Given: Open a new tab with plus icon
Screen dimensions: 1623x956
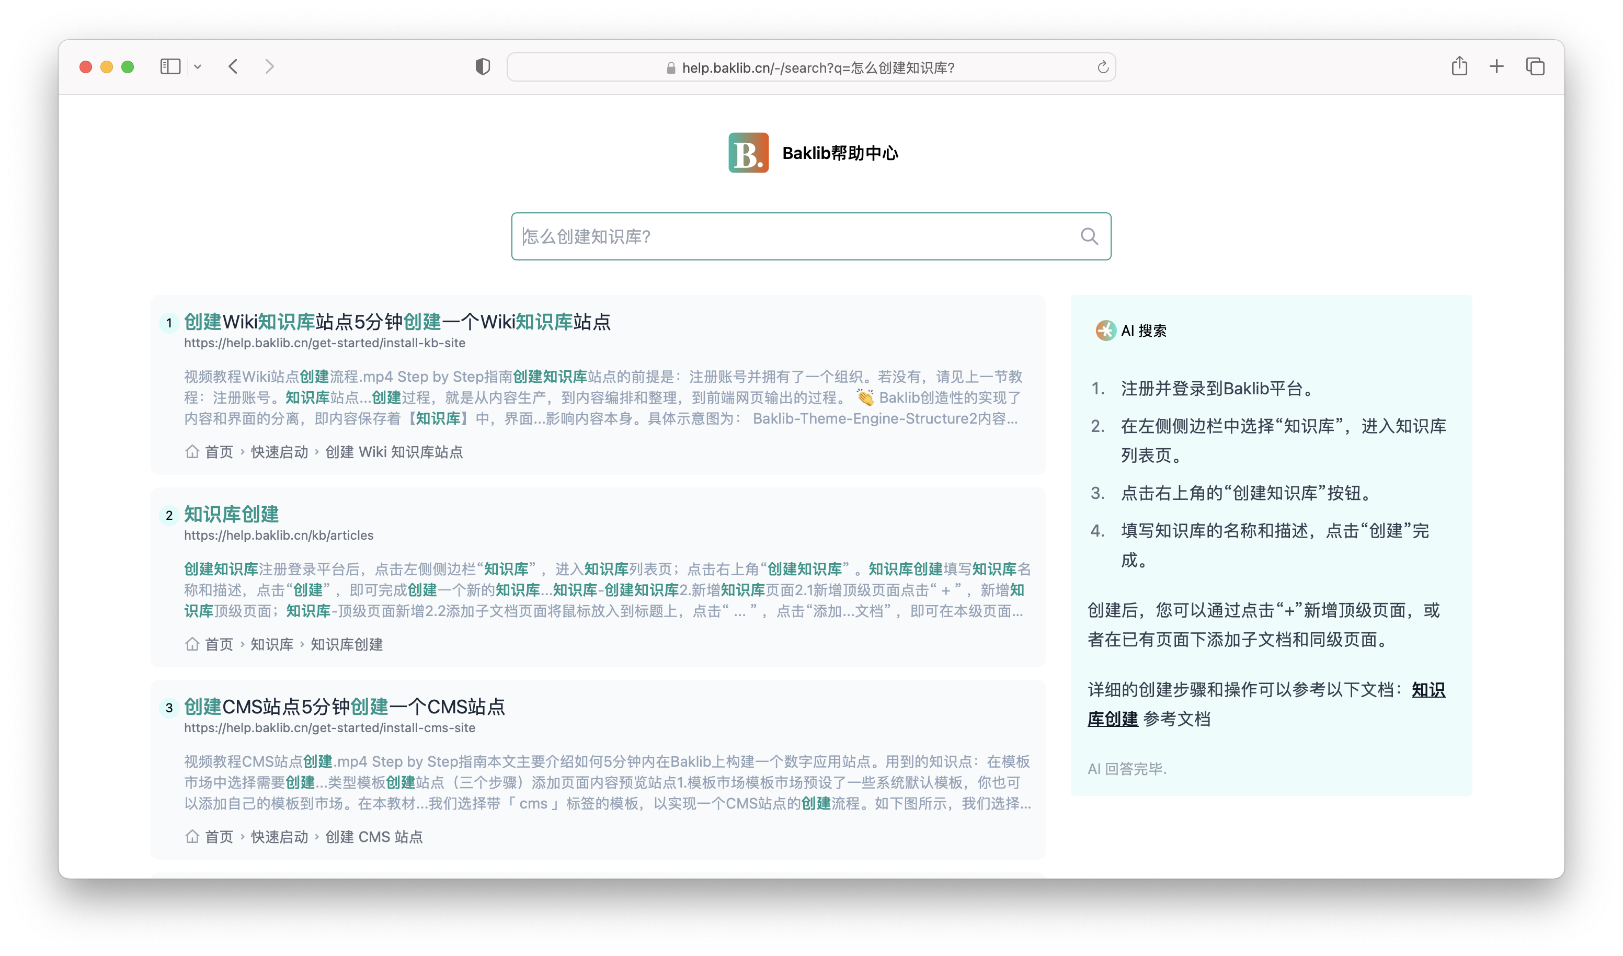Looking at the screenshot, I should coord(1497,66).
